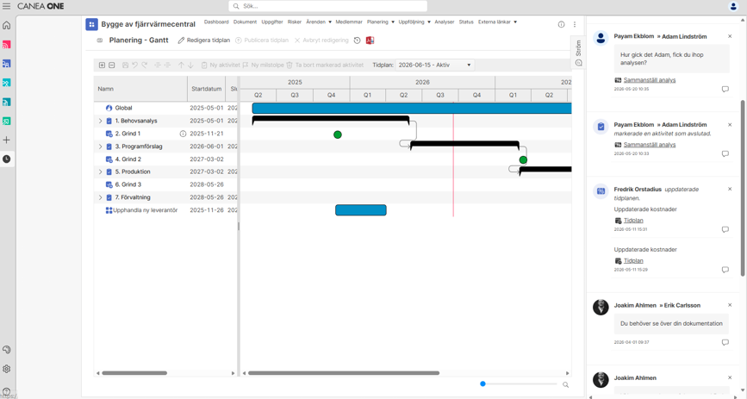Select the Grind 2 milestone marker
This screenshot has height=399, width=747.
pyautogui.click(x=523, y=160)
